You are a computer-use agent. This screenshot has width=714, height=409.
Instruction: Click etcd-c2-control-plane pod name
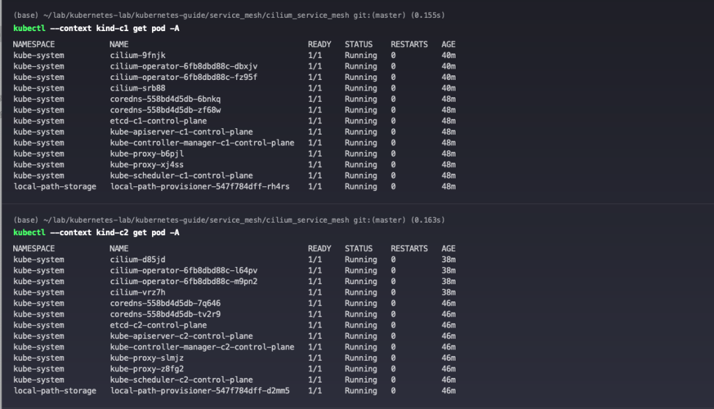click(x=159, y=325)
